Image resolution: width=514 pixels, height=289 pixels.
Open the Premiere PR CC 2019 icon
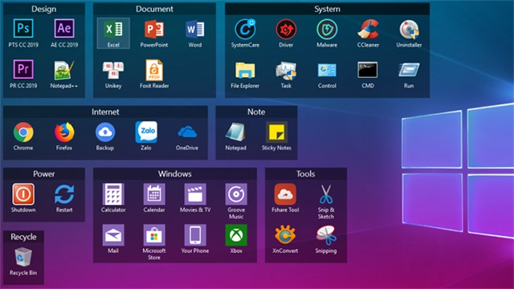coord(23,70)
